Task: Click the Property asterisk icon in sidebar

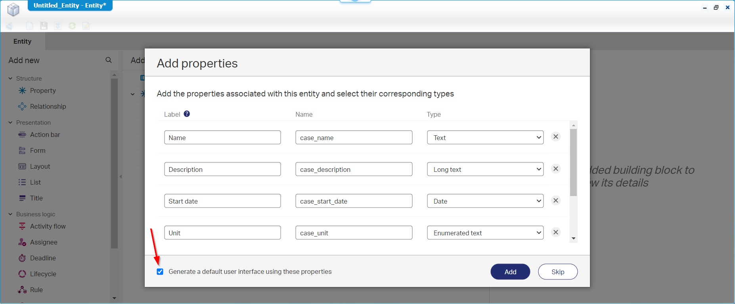Action: click(x=22, y=90)
